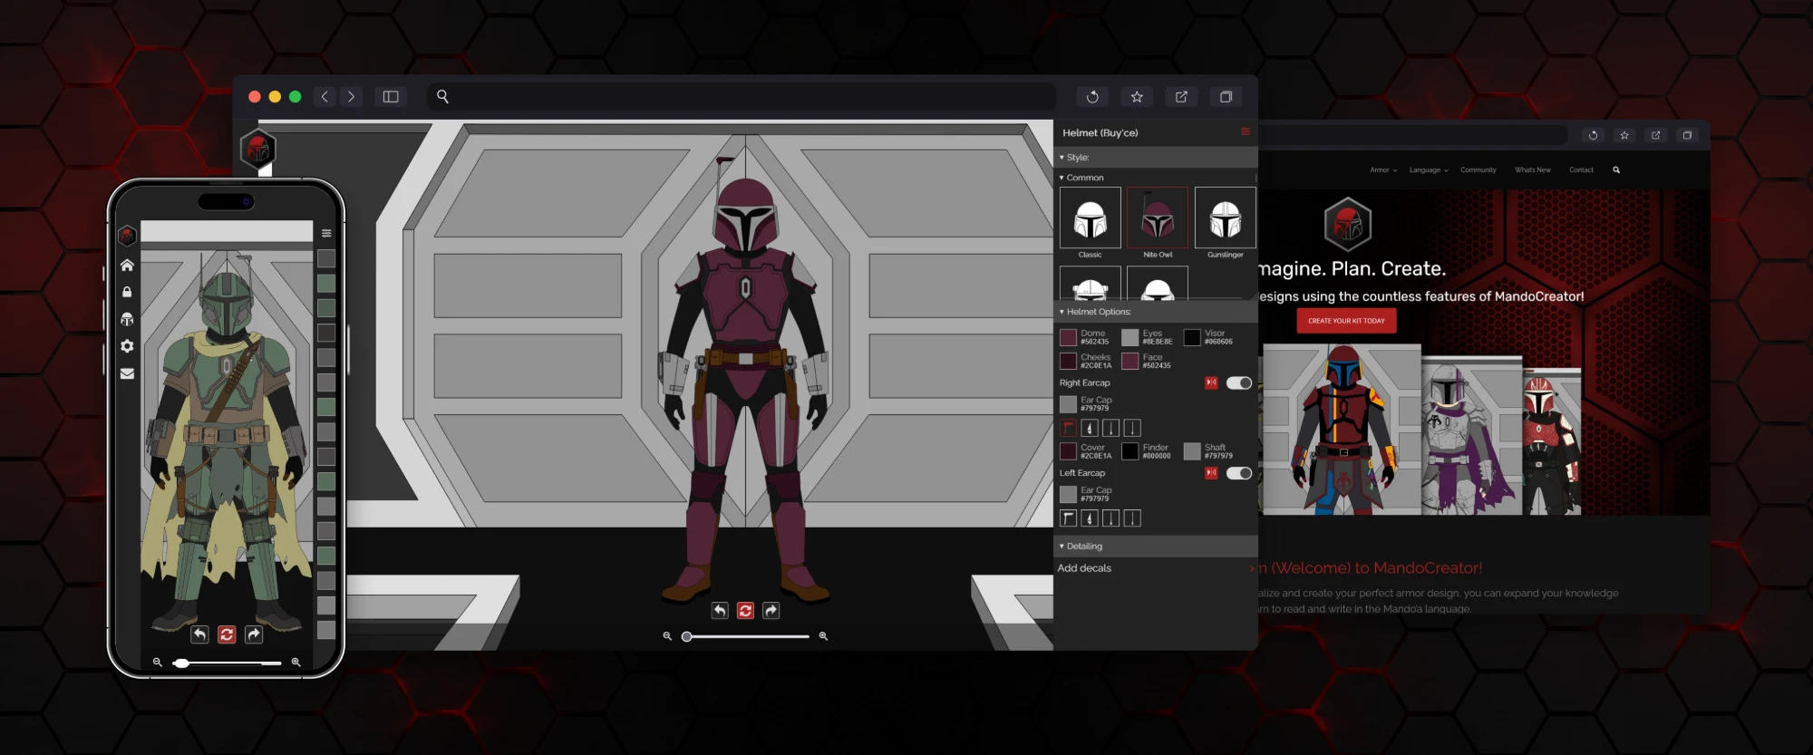Tap the envelope icon in the phone sidebar
The image size is (1813, 755).
coord(127,373)
